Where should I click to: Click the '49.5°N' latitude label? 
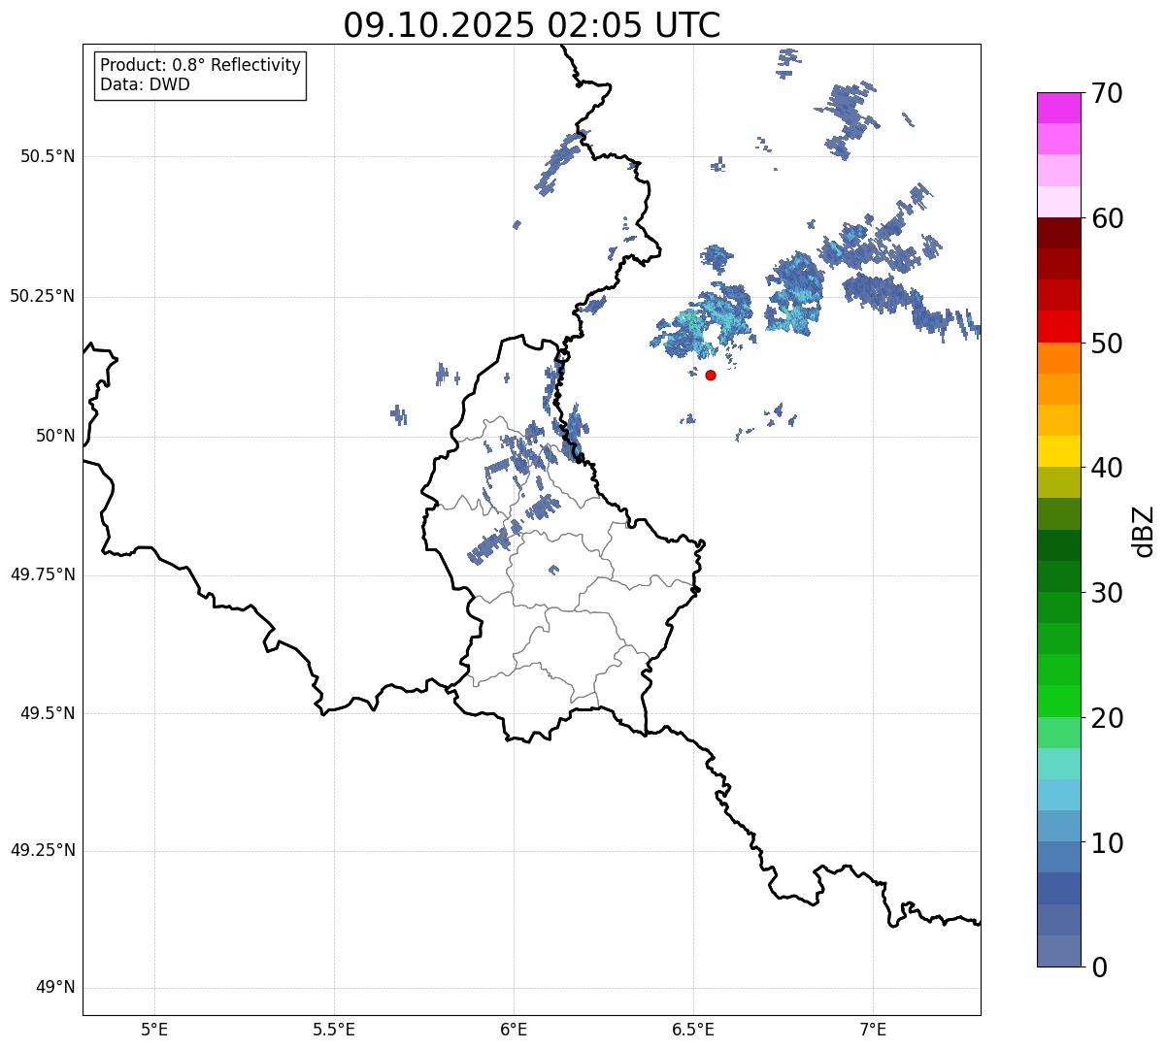(48, 713)
